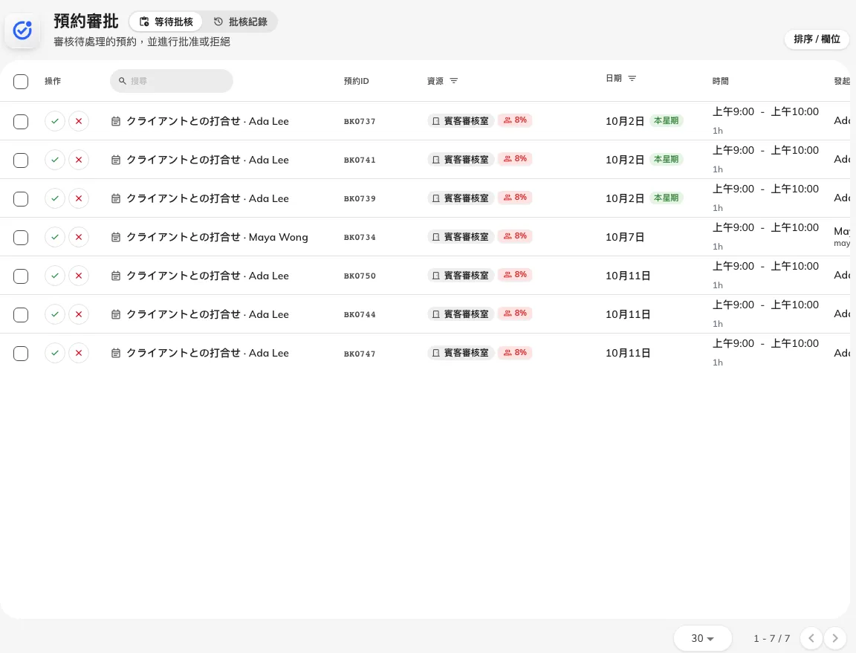The width and height of the screenshot is (856, 653).
Task: Select the checkbox for booking BK0747
Action: tap(21, 354)
